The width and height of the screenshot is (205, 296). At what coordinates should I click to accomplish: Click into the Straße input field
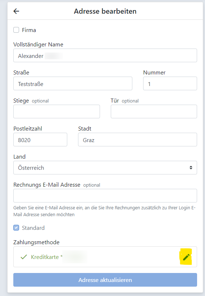click(73, 83)
